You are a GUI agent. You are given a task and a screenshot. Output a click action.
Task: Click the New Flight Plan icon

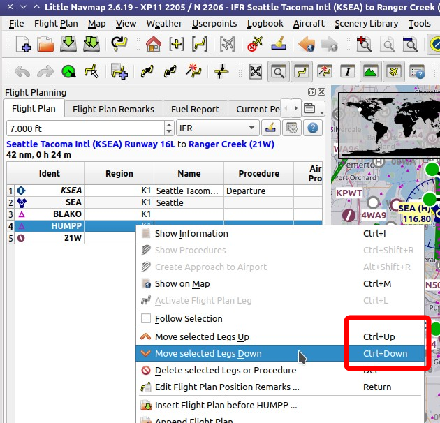coord(23,44)
